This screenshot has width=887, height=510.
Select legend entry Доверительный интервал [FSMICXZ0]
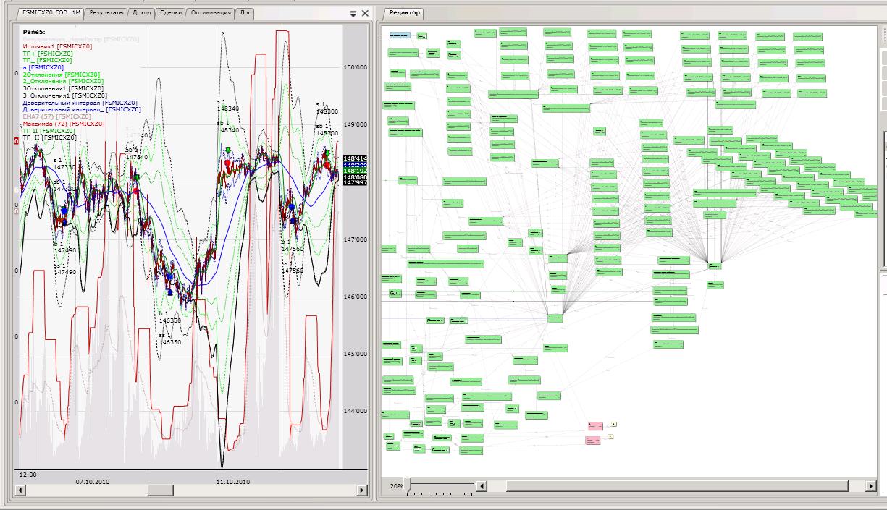(x=80, y=102)
